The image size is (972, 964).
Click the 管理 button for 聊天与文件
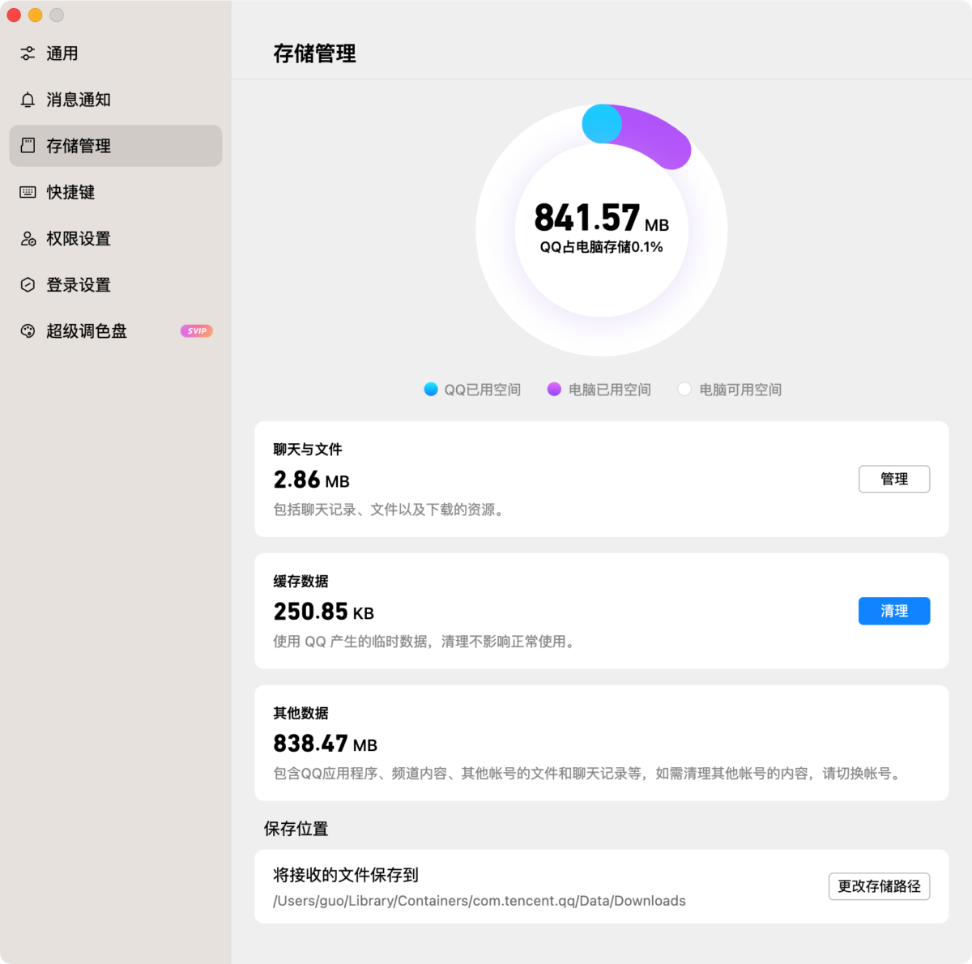pyautogui.click(x=894, y=479)
